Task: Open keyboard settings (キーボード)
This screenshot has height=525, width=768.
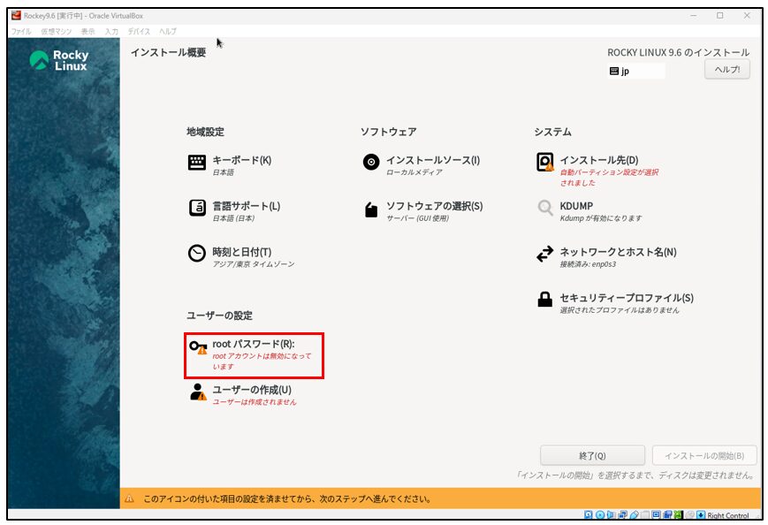Action: coord(240,161)
